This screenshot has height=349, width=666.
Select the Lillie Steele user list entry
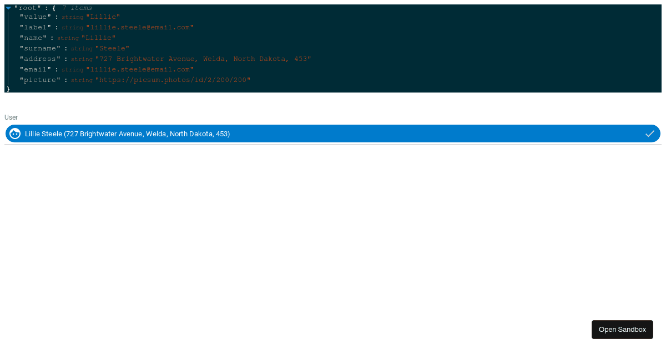coord(128,134)
